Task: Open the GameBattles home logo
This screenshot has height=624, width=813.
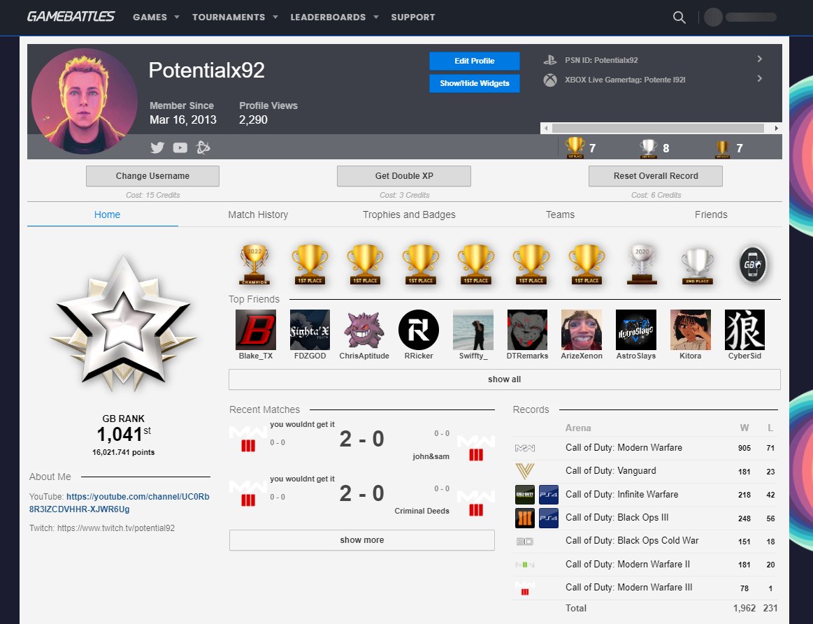Action: point(71,17)
